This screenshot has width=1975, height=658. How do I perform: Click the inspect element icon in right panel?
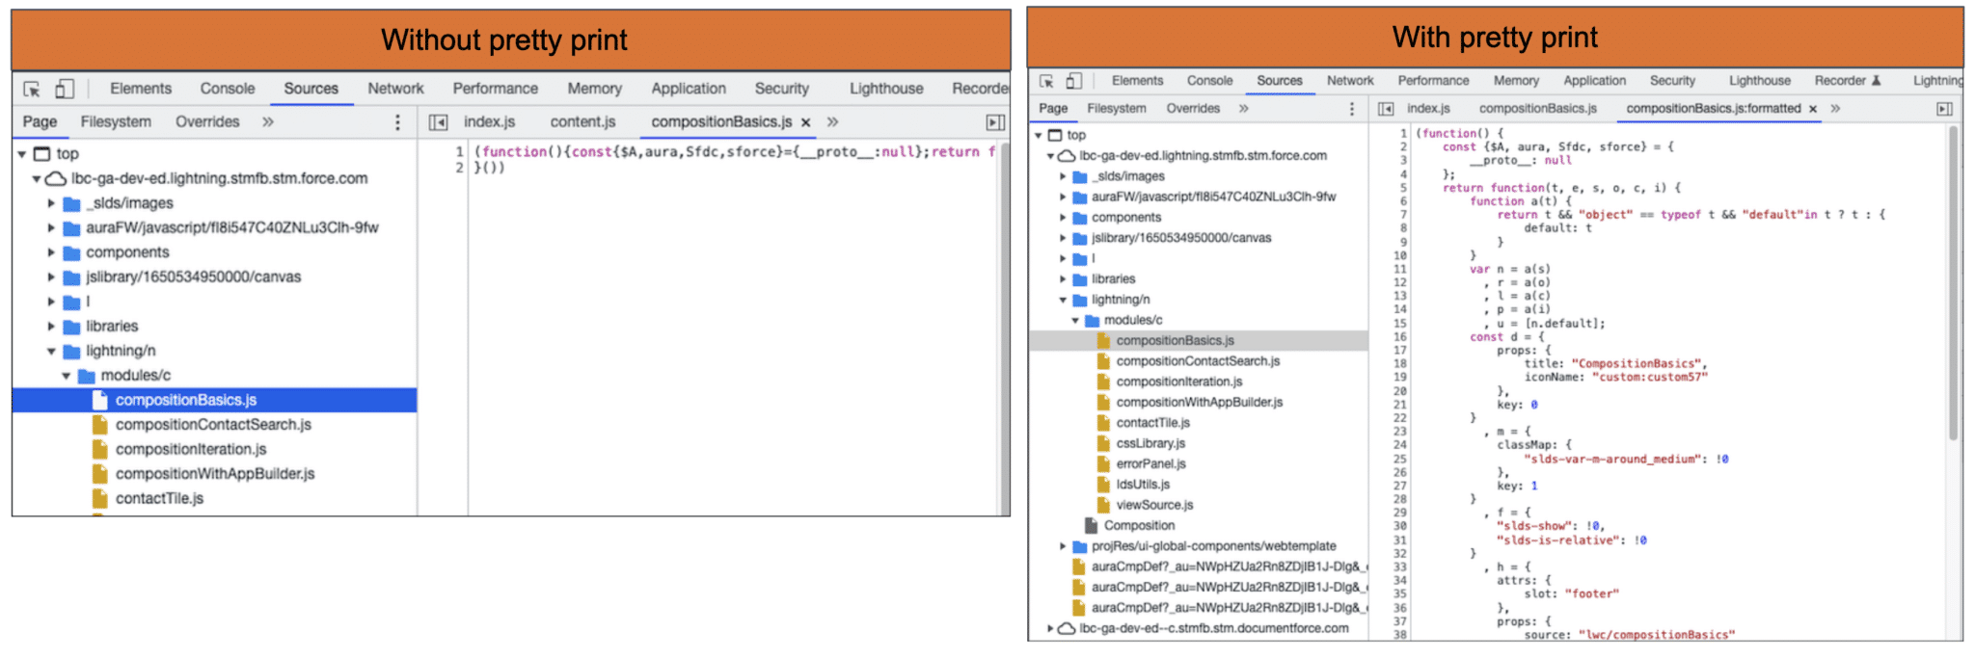pos(1046,81)
